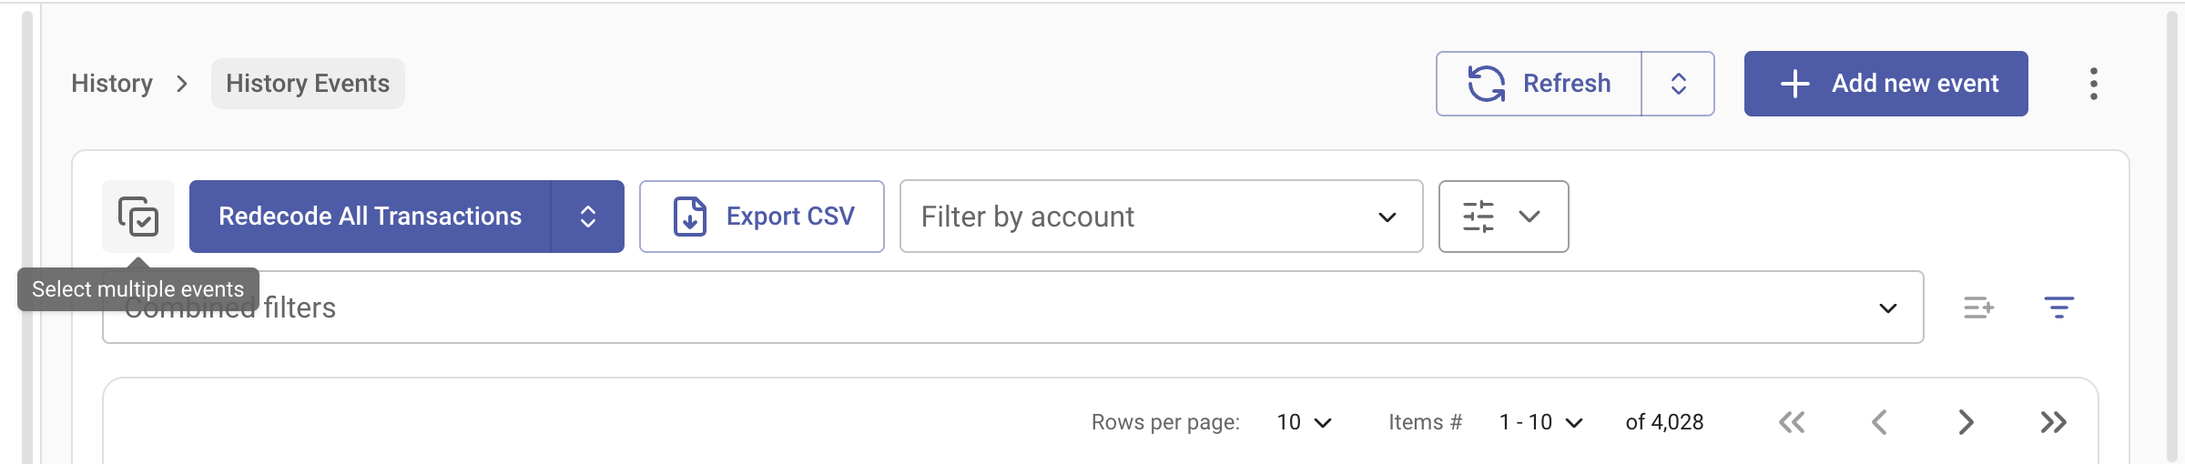Image resolution: width=2185 pixels, height=464 pixels.
Task: Open the three-dot overflow menu
Action: point(2093,84)
